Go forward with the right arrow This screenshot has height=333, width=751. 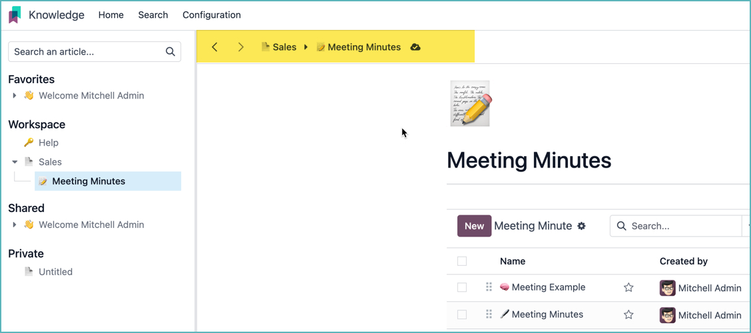pyautogui.click(x=241, y=47)
